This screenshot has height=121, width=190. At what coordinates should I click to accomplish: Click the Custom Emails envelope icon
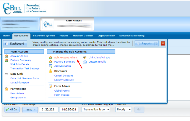pos(85,62)
